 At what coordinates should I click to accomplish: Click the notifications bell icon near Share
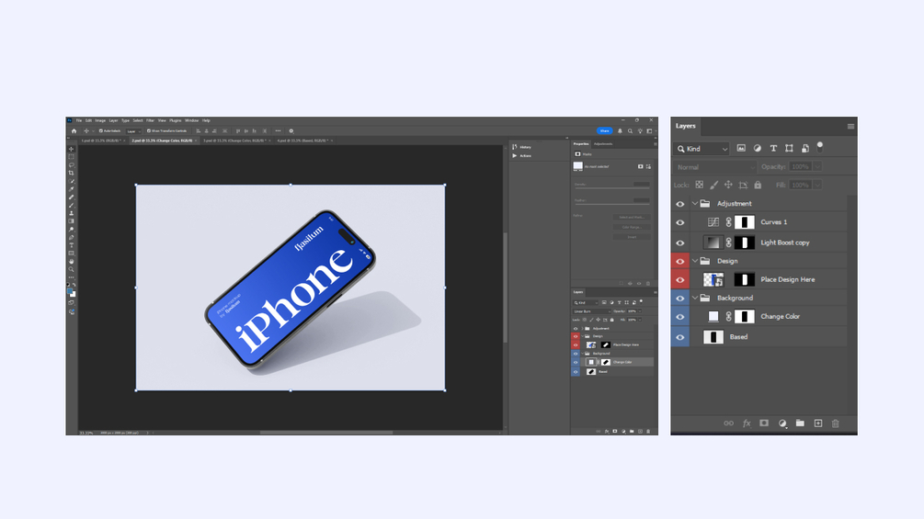(620, 131)
